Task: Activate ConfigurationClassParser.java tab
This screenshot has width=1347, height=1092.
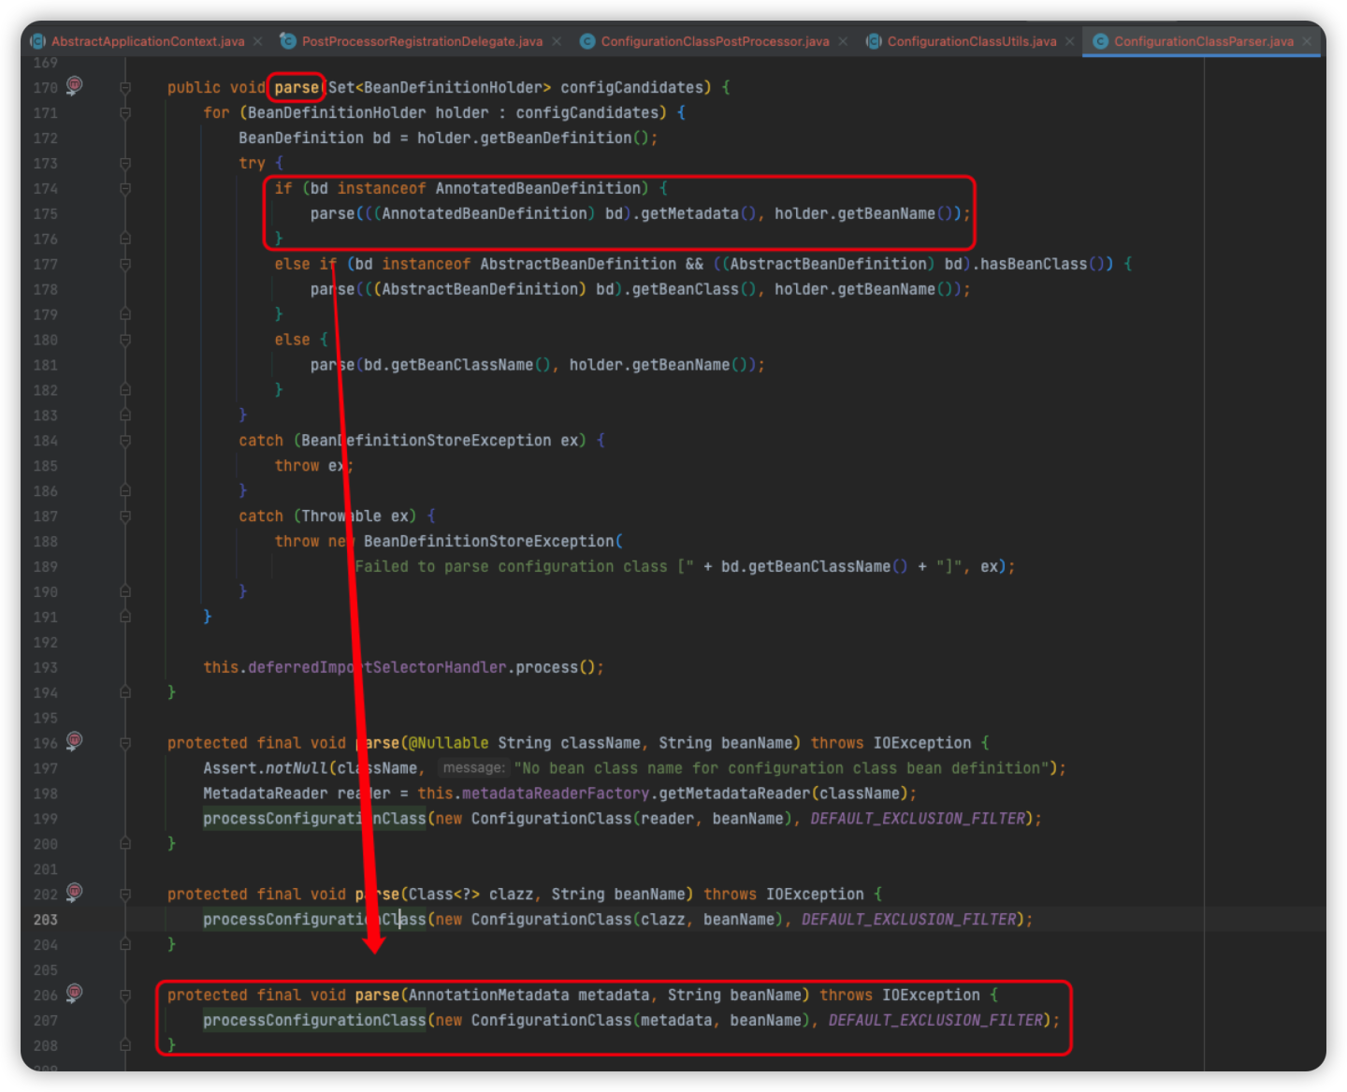Action: (x=1204, y=41)
